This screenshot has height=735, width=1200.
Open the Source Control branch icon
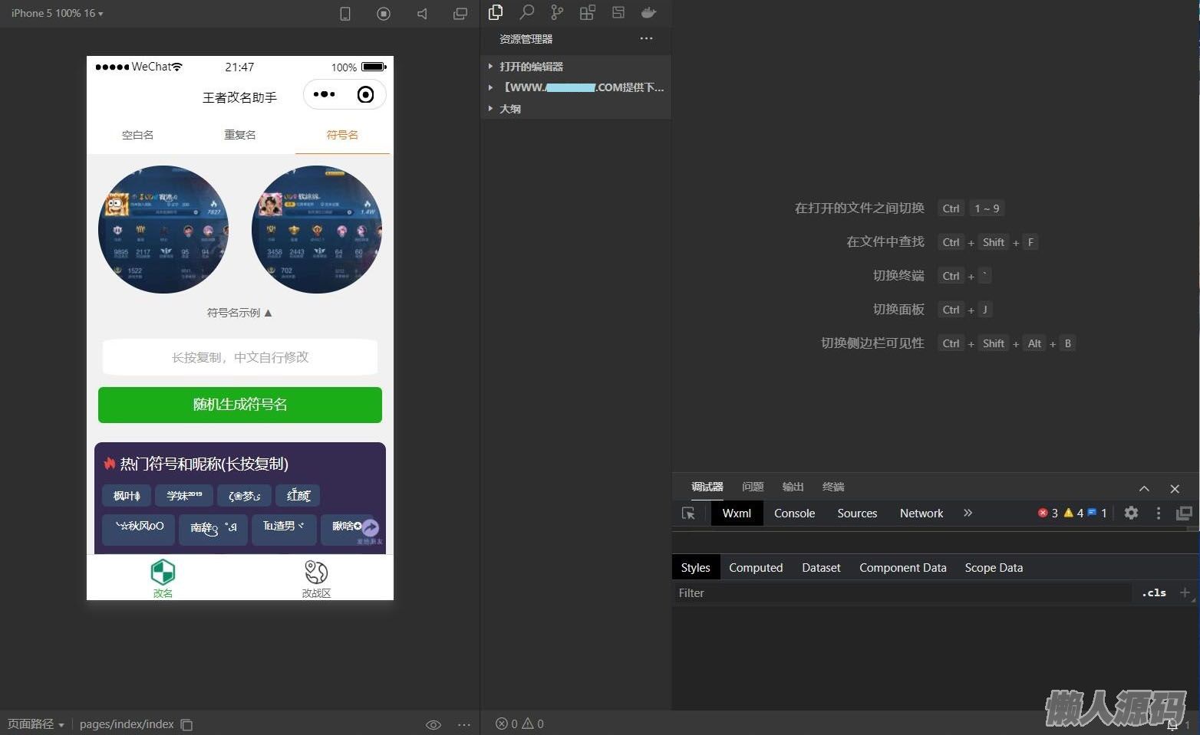pos(557,12)
